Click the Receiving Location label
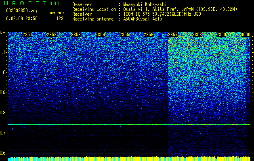This screenshot has width=254, height=161. 94,9
